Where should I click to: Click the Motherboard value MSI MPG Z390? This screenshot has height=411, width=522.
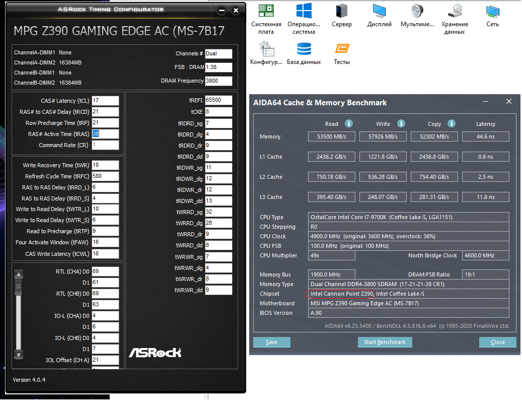pyautogui.click(x=408, y=303)
